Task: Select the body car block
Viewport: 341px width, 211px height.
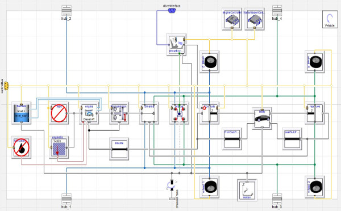Action: click(262, 119)
